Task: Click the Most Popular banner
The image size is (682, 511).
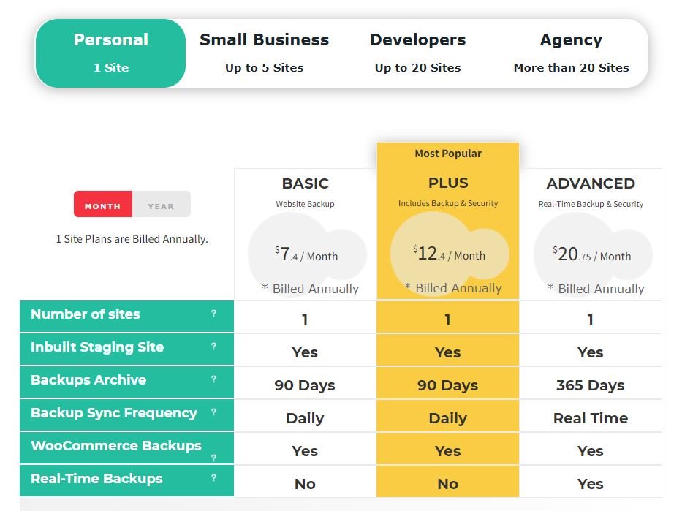Action: (448, 154)
